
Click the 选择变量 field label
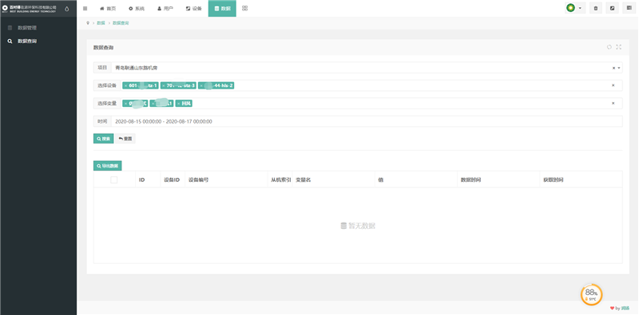(107, 104)
